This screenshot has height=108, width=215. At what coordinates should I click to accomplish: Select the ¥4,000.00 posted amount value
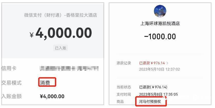[52, 96]
